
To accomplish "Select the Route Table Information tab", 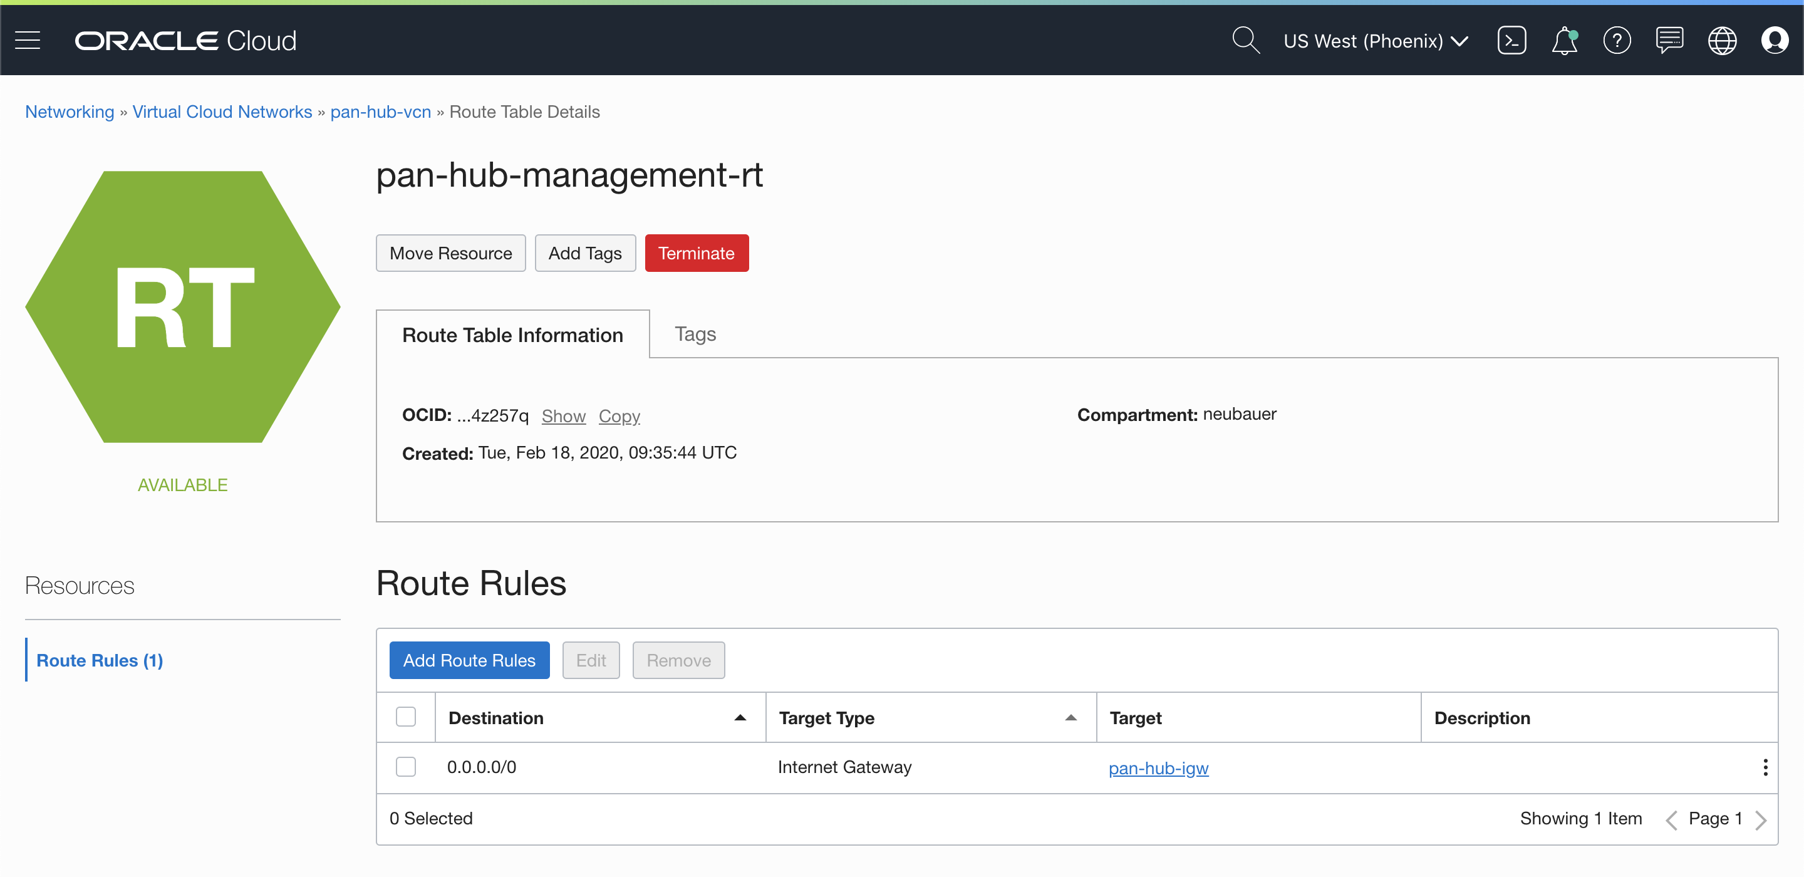I will tap(512, 335).
